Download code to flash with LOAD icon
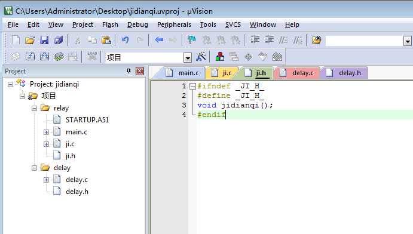Viewport: 413px width, 234px height. [x=92, y=57]
